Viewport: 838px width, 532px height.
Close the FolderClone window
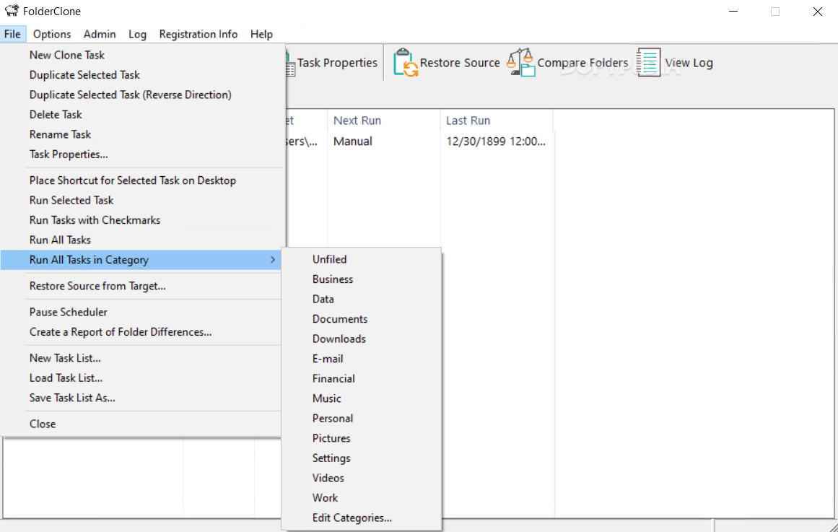(817, 12)
